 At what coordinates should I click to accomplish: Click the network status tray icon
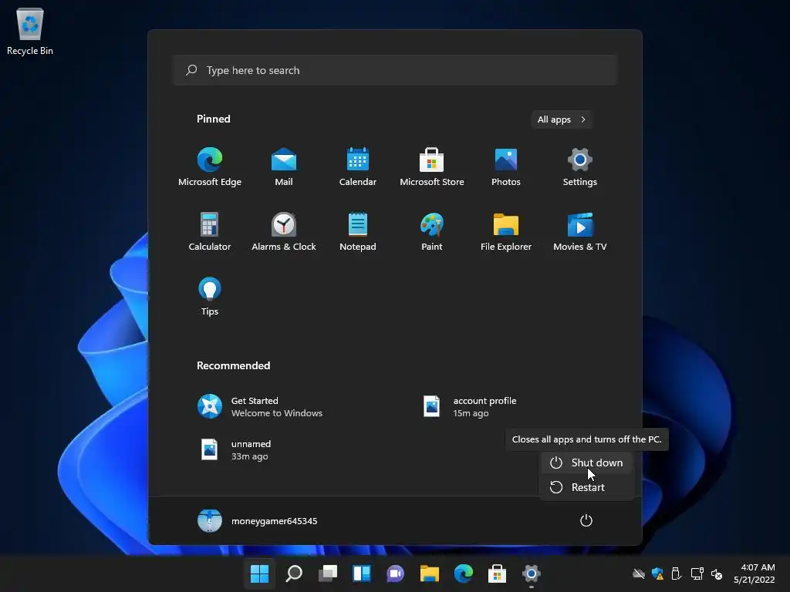coord(697,573)
